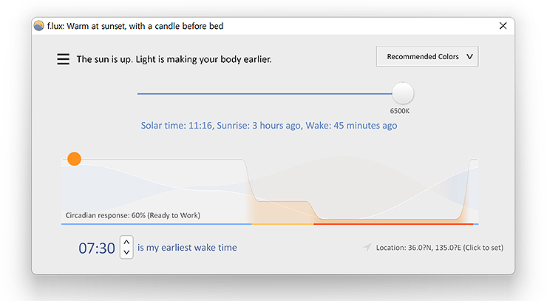Image resolution: width=547 pixels, height=301 pixels.
Task: Click the Location 36.0°N, 135.0°E link
Action: point(439,248)
